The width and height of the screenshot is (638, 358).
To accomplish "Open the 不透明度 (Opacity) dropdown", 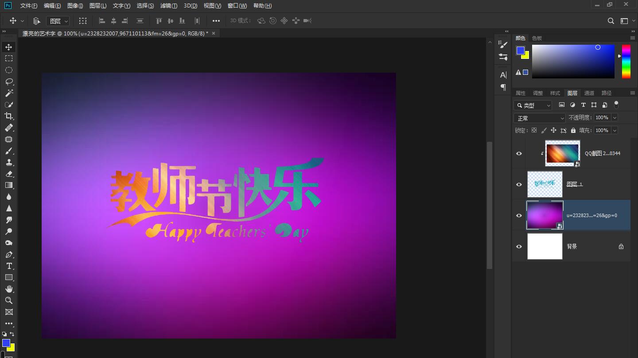I will (615, 117).
